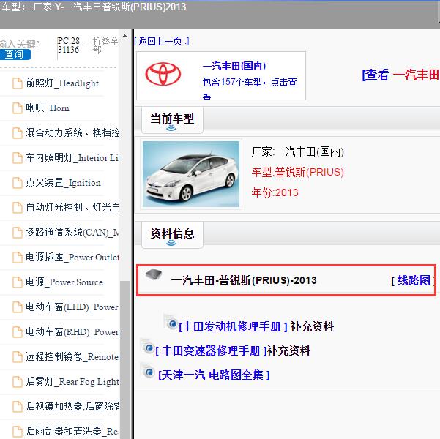Open 电动车窗(RHD)_Power tree item

tap(72, 332)
